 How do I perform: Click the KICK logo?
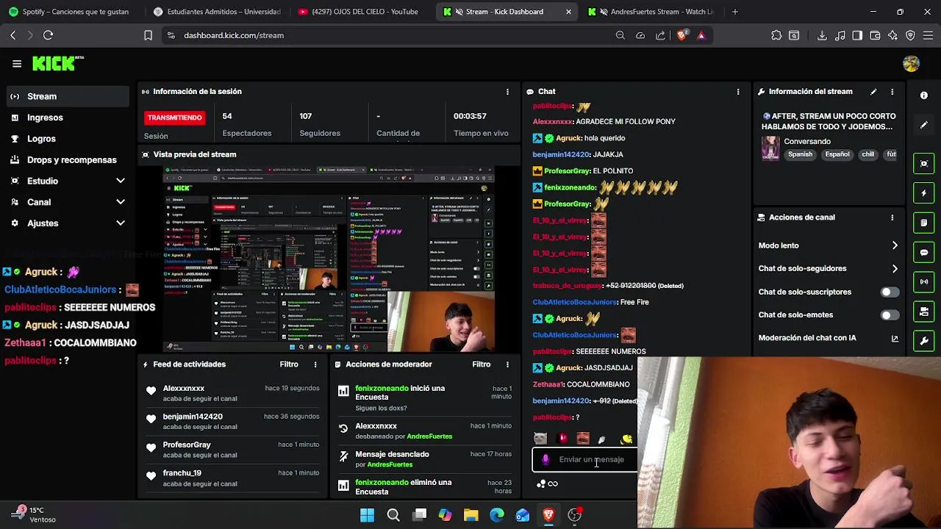57,64
